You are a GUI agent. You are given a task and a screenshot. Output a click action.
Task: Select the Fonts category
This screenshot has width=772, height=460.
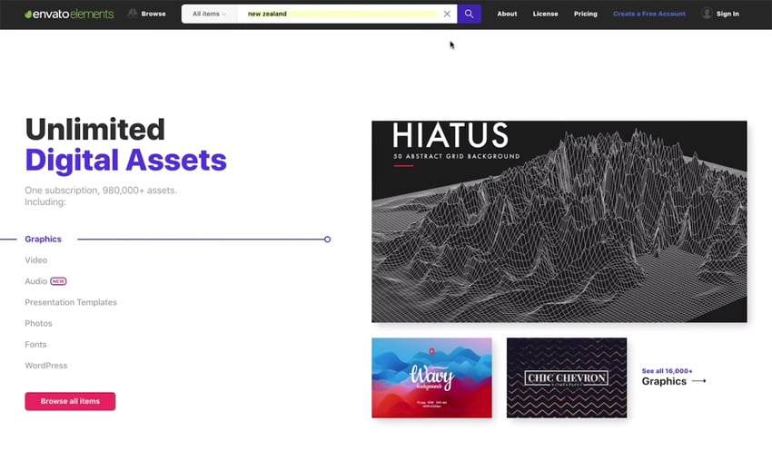click(35, 345)
